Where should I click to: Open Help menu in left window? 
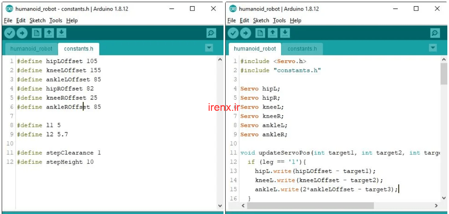(72, 20)
